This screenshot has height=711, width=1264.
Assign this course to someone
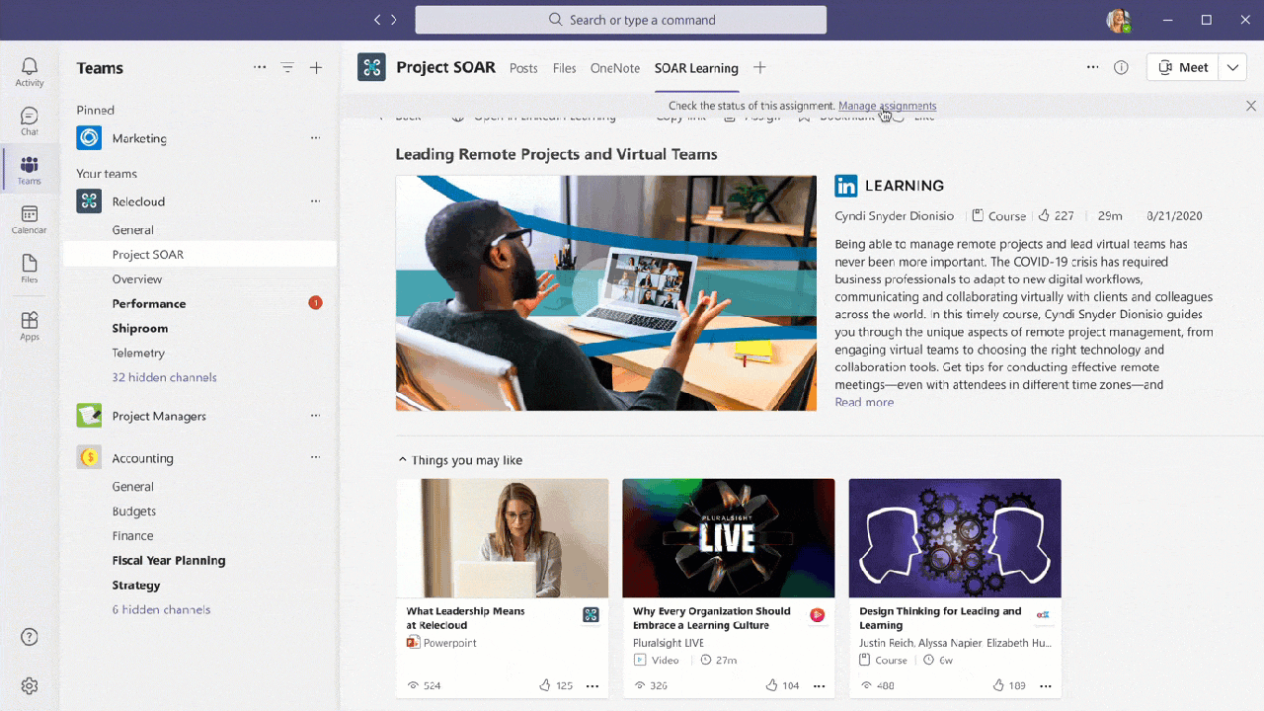(x=750, y=116)
